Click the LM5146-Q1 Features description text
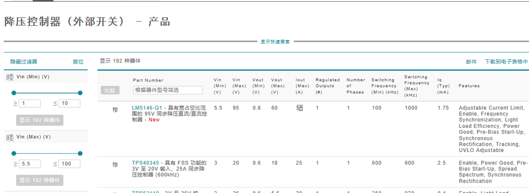 [x=492, y=129]
